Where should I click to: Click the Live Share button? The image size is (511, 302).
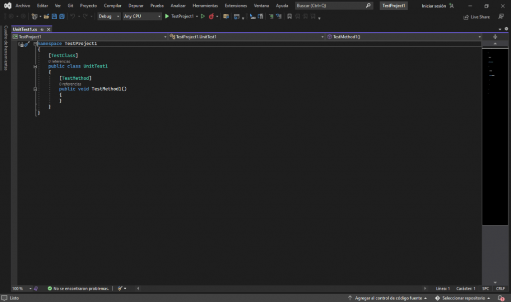point(477,16)
